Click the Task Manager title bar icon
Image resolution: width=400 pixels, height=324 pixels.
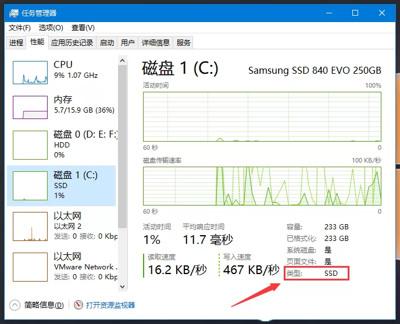[14, 13]
